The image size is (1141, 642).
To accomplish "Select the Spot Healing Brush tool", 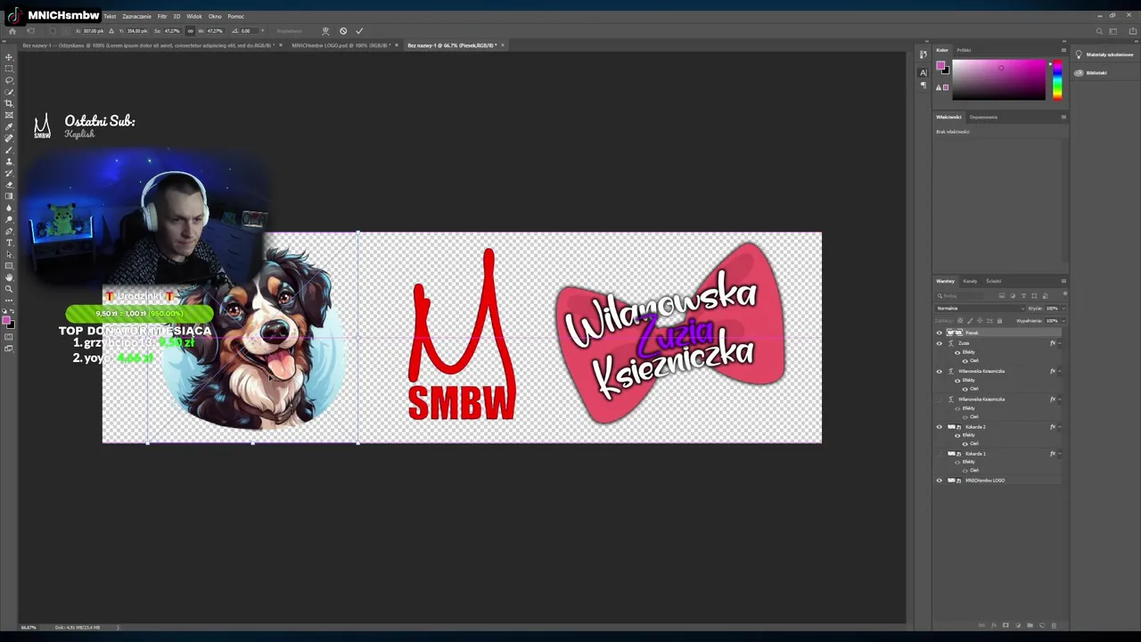I will pos(9,137).
